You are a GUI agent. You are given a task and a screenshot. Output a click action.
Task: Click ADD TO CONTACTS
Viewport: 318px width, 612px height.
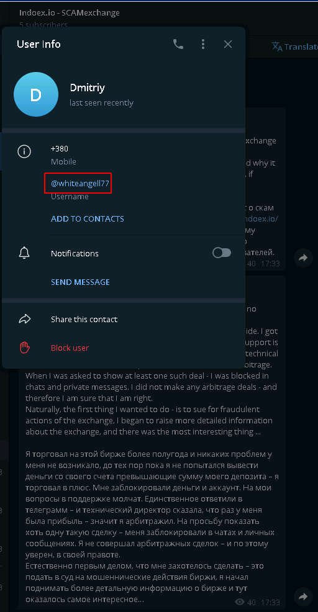click(x=88, y=218)
